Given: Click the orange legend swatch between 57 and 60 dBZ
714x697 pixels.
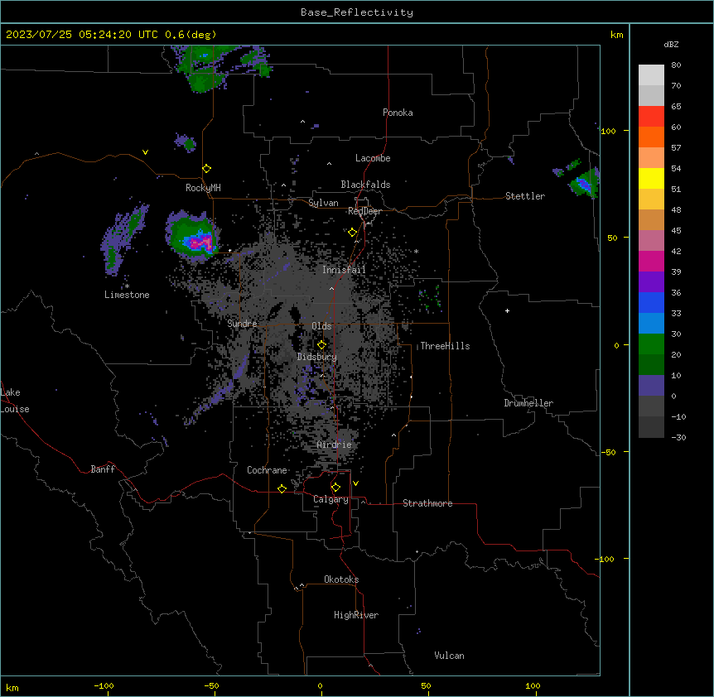Looking at the screenshot, I should tap(651, 137).
